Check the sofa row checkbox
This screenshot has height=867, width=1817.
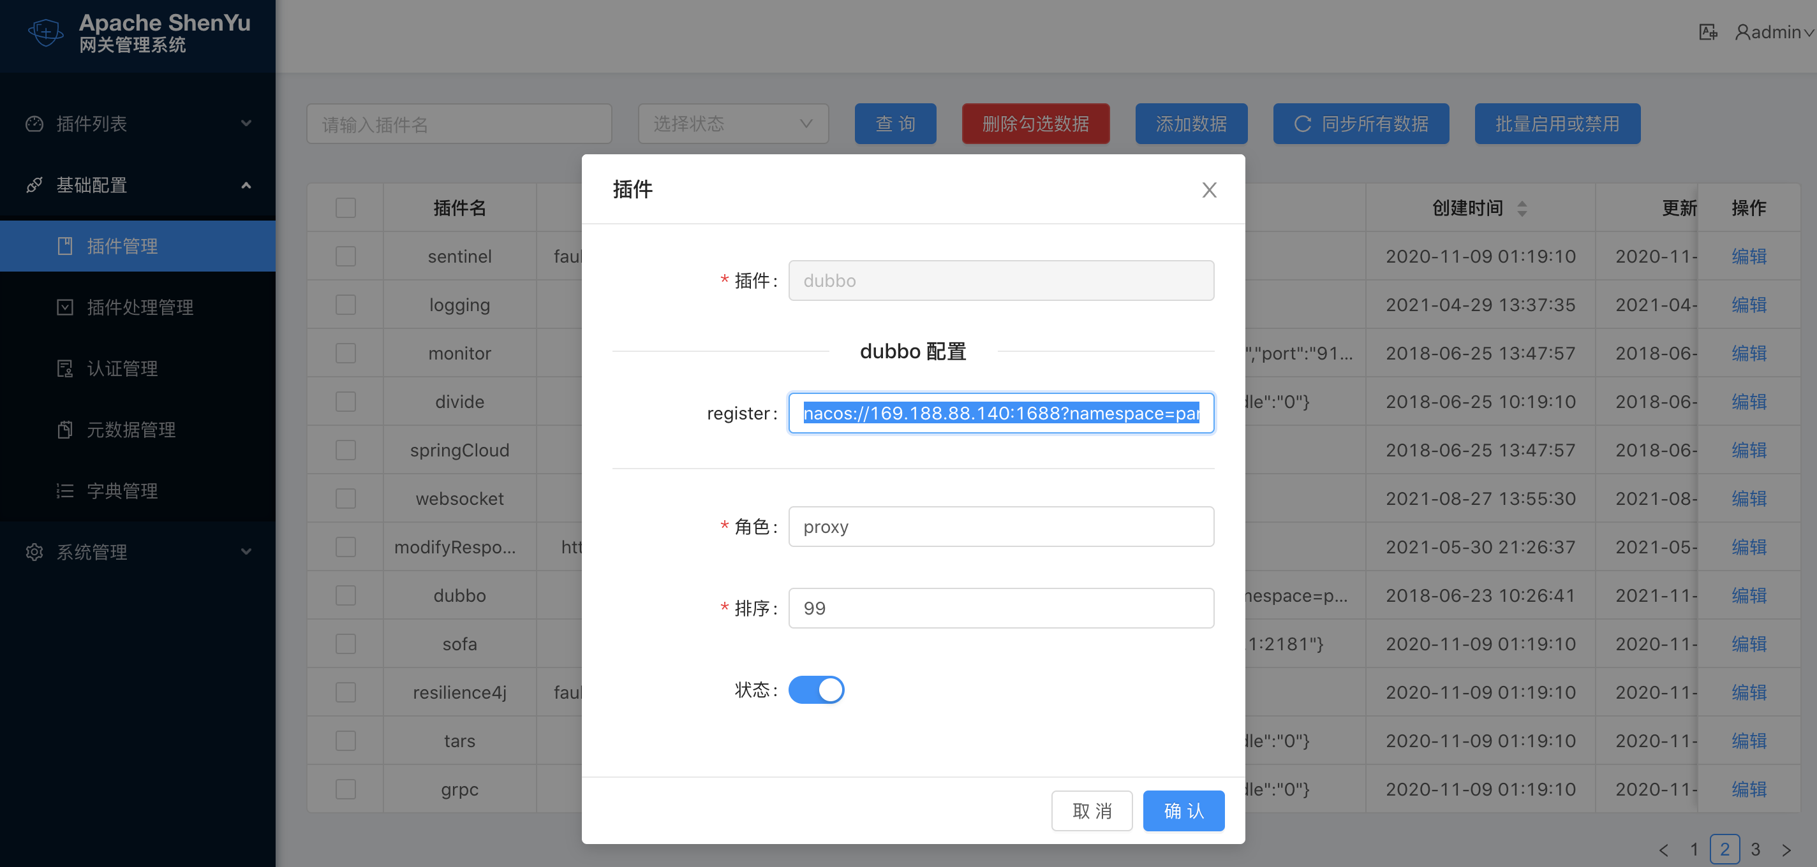346,645
